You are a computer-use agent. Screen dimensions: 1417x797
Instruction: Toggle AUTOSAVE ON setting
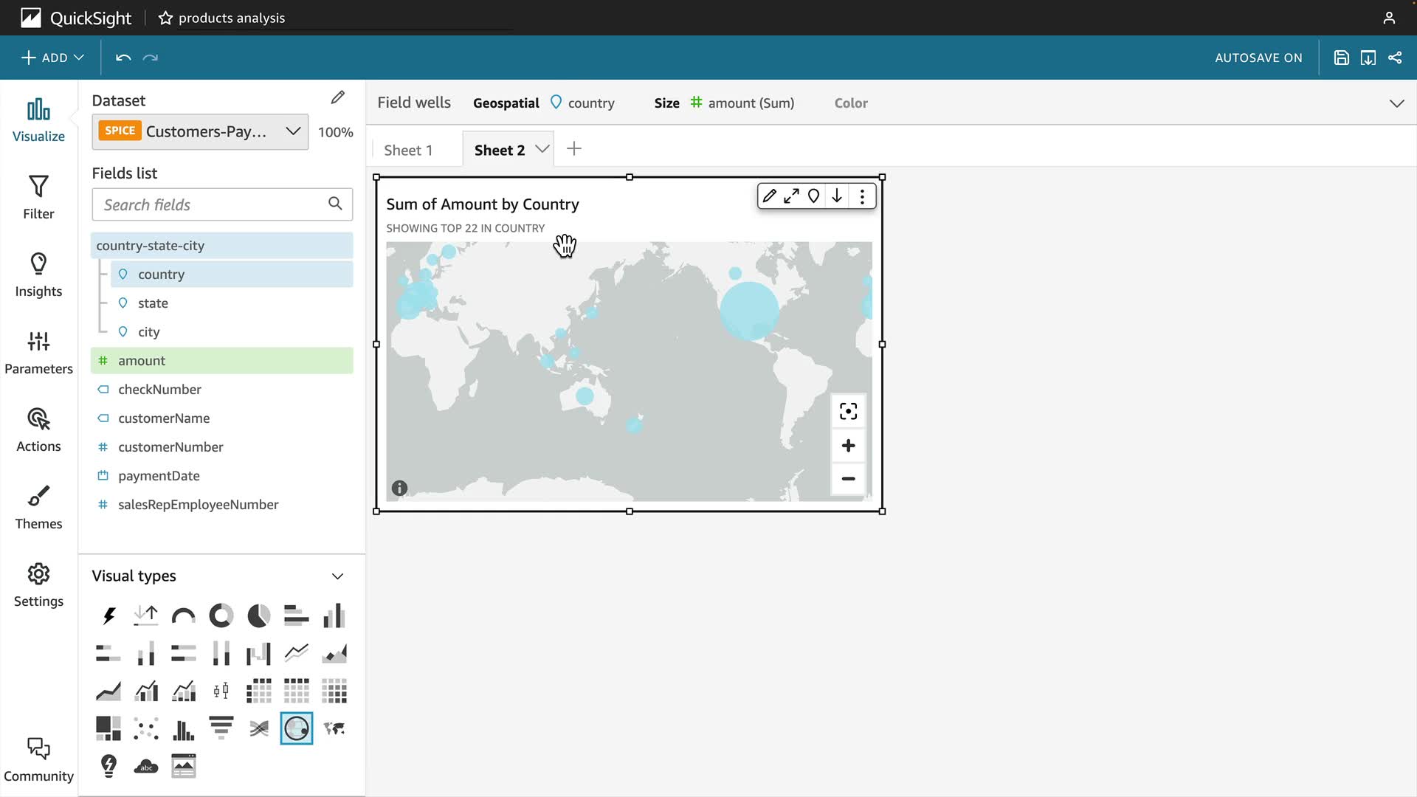1258,58
